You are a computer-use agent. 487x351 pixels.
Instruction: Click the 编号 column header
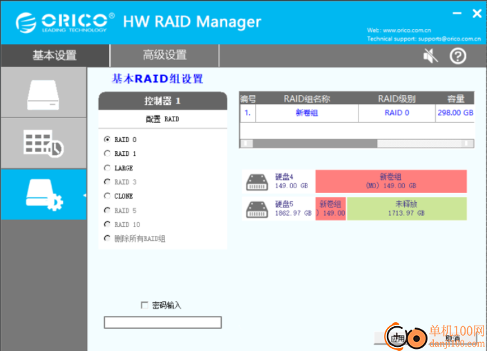point(248,99)
